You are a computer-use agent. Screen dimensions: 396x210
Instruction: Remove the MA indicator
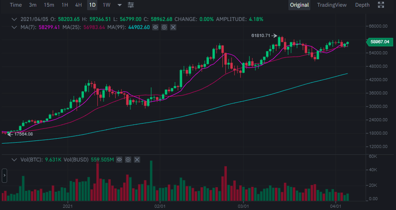[173, 27]
